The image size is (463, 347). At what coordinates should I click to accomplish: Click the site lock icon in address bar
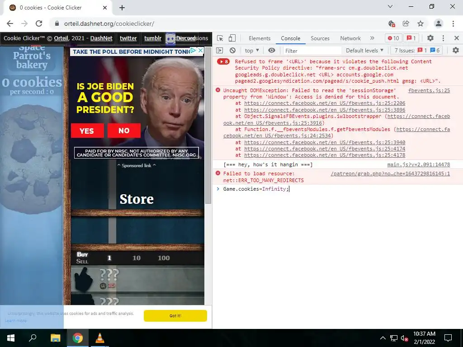tap(57, 23)
